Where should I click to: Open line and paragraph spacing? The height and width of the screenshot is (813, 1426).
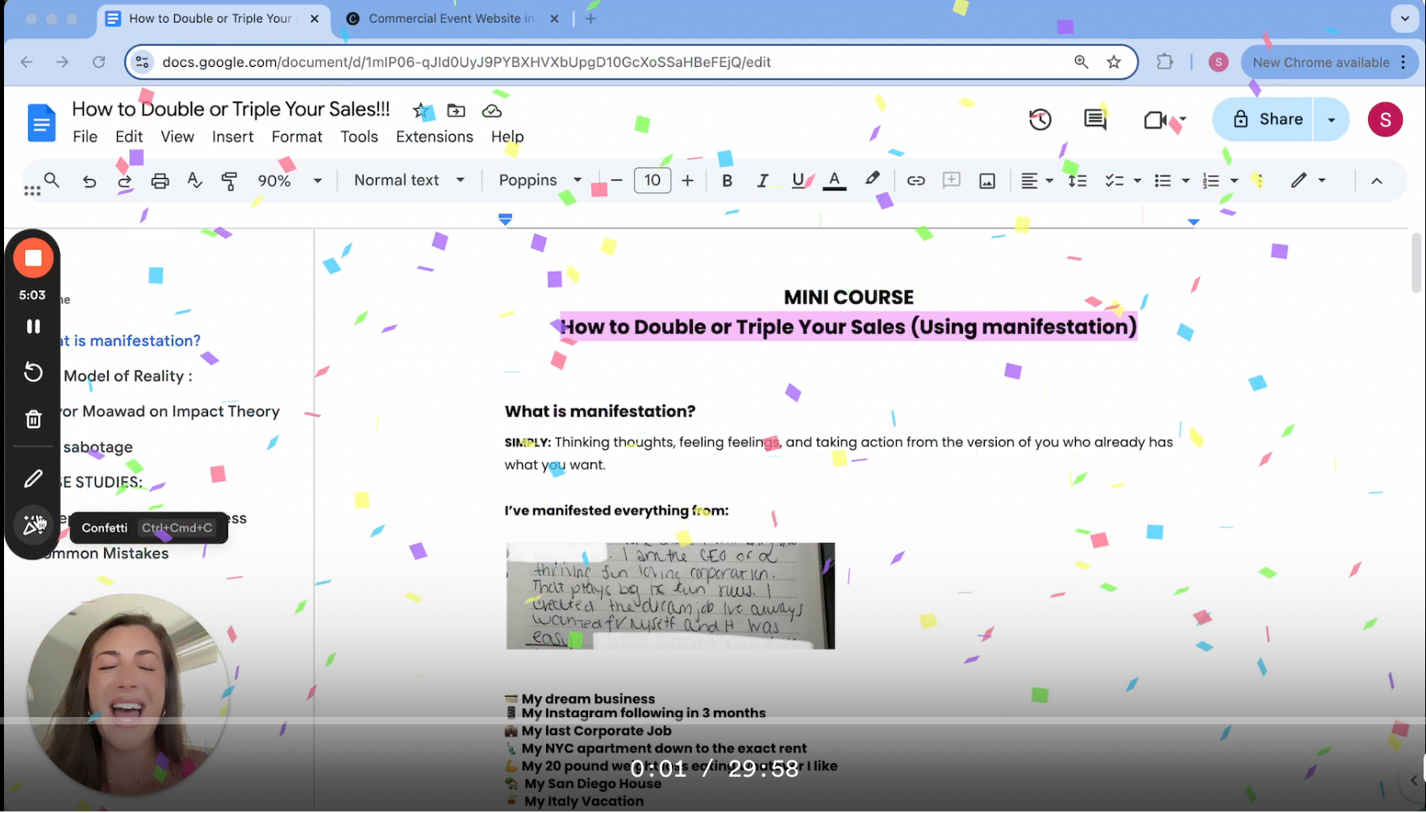click(x=1078, y=181)
